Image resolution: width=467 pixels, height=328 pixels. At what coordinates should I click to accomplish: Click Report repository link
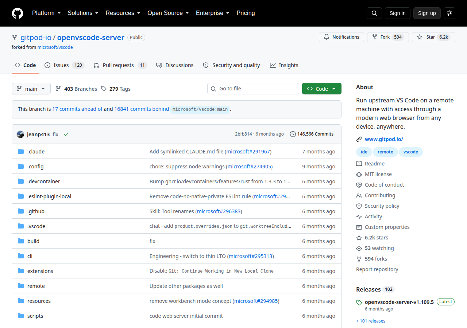click(377, 269)
